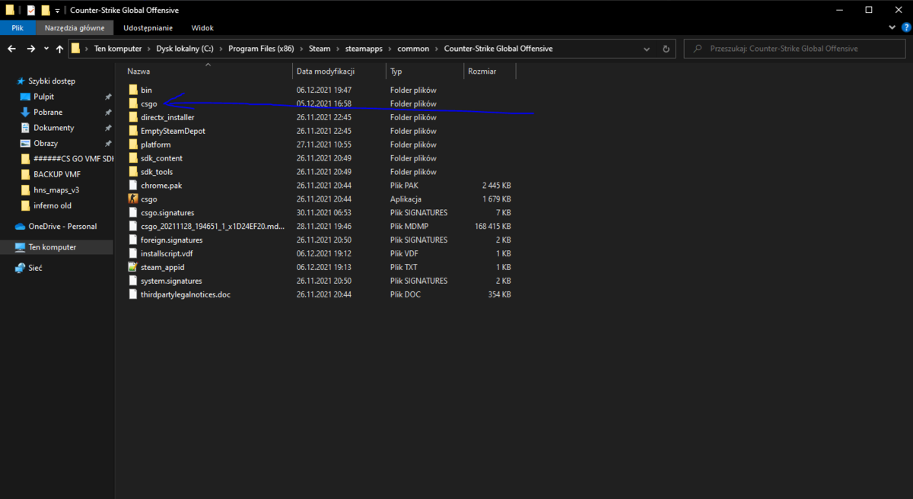Select the sdk_tools folder
This screenshot has width=913, height=499.
pos(156,172)
